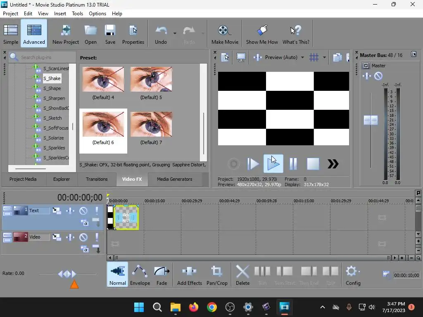Copy snapshot to clipboard icon
Image resolution: width=423 pixels, height=317 pixels.
pos(337,57)
